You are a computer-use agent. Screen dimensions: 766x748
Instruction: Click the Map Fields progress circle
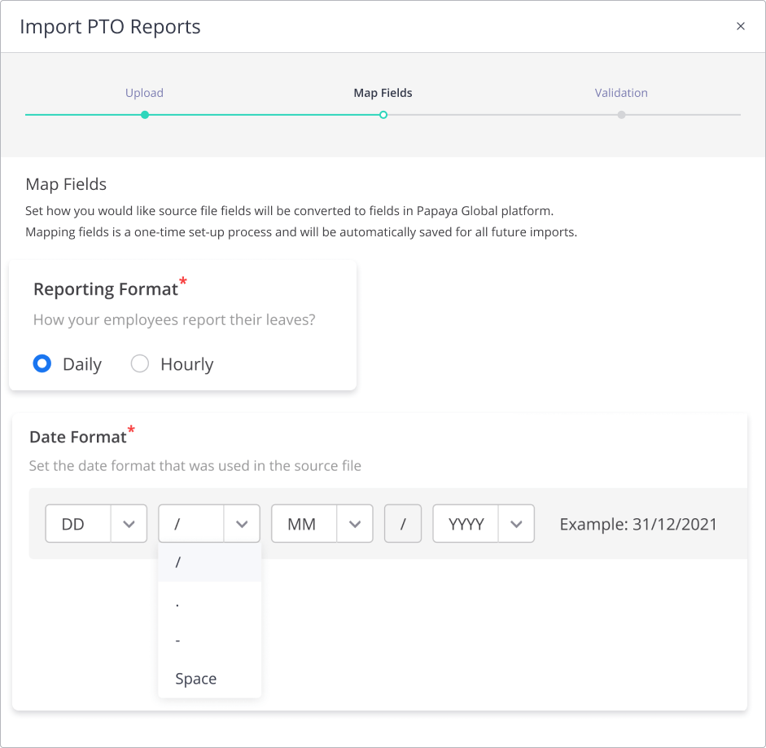click(383, 115)
